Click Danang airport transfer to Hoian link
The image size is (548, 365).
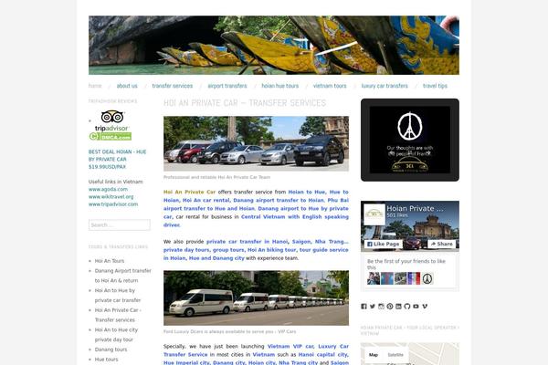[279, 200]
